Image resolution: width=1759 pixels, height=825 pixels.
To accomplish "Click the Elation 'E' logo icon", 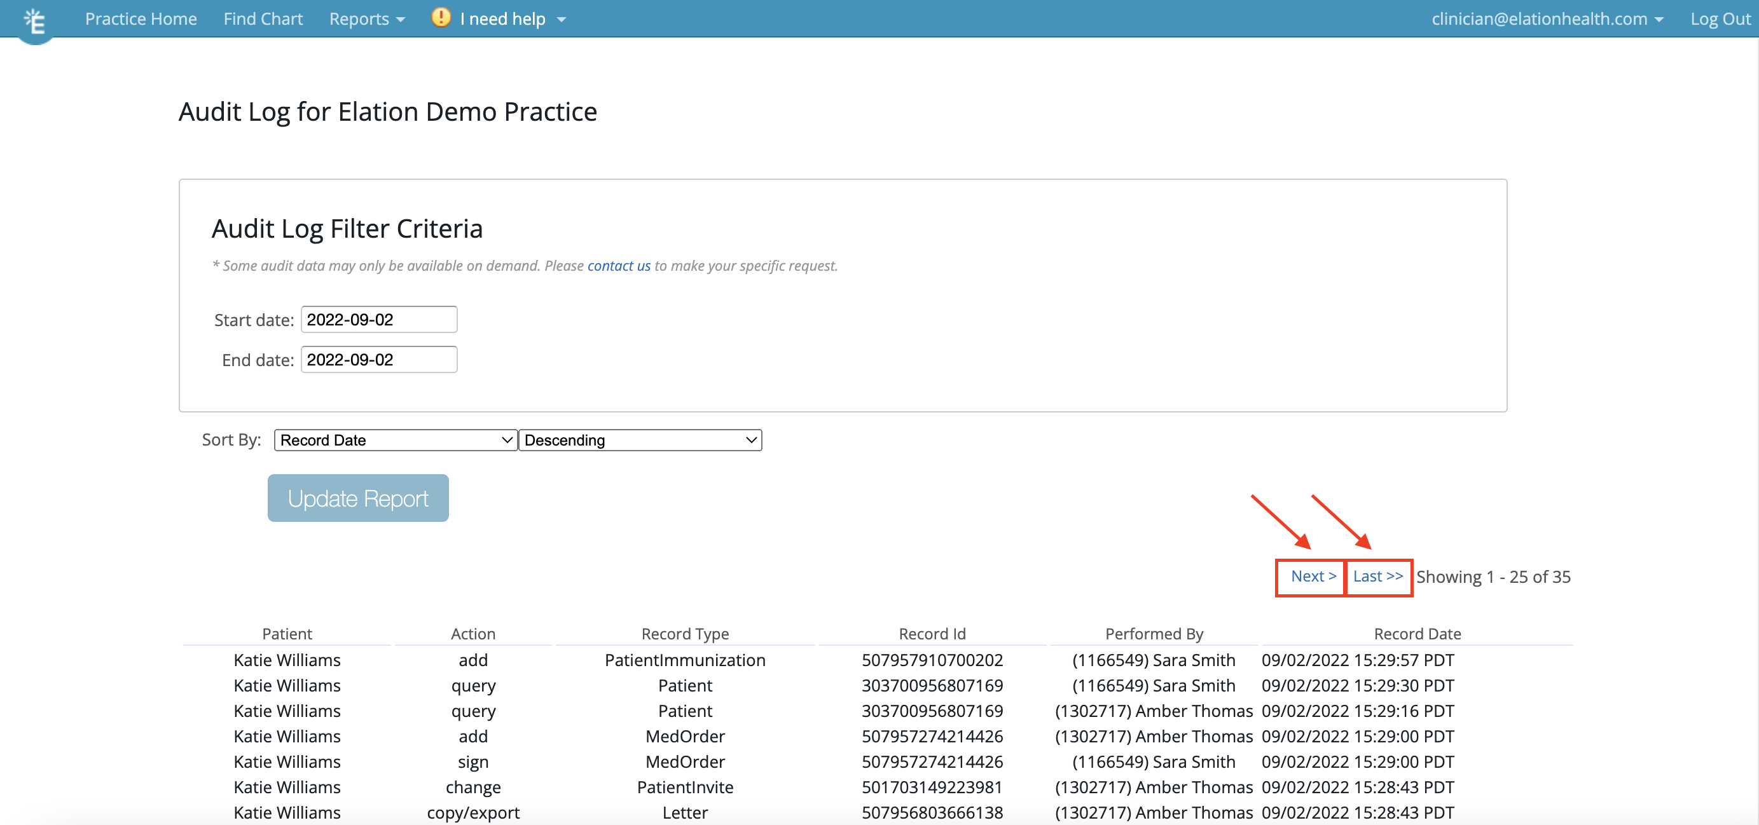I will tap(34, 20).
